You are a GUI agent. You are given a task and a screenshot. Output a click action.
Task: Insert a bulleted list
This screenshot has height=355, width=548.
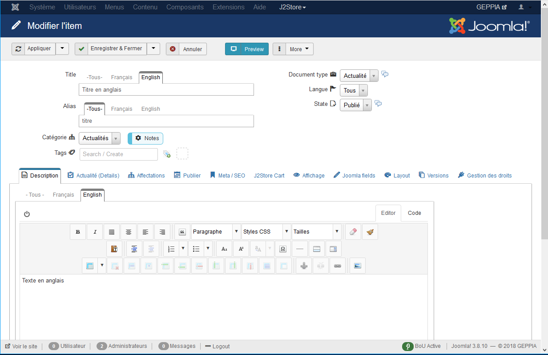[196, 249]
